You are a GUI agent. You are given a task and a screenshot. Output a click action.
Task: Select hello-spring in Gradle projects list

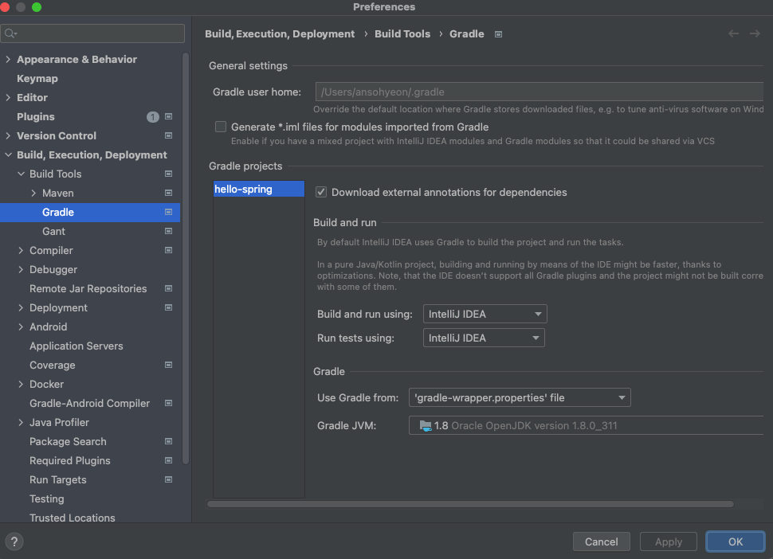(259, 190)
